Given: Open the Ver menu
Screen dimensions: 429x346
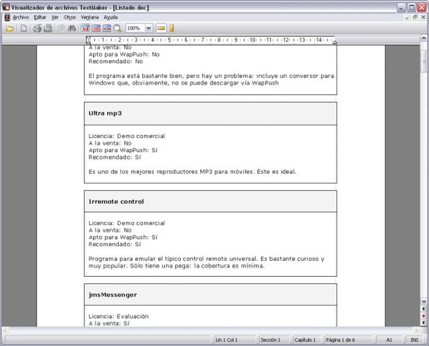Looking at the screenshot, I should pyautogui.click(x=55, y=17).
